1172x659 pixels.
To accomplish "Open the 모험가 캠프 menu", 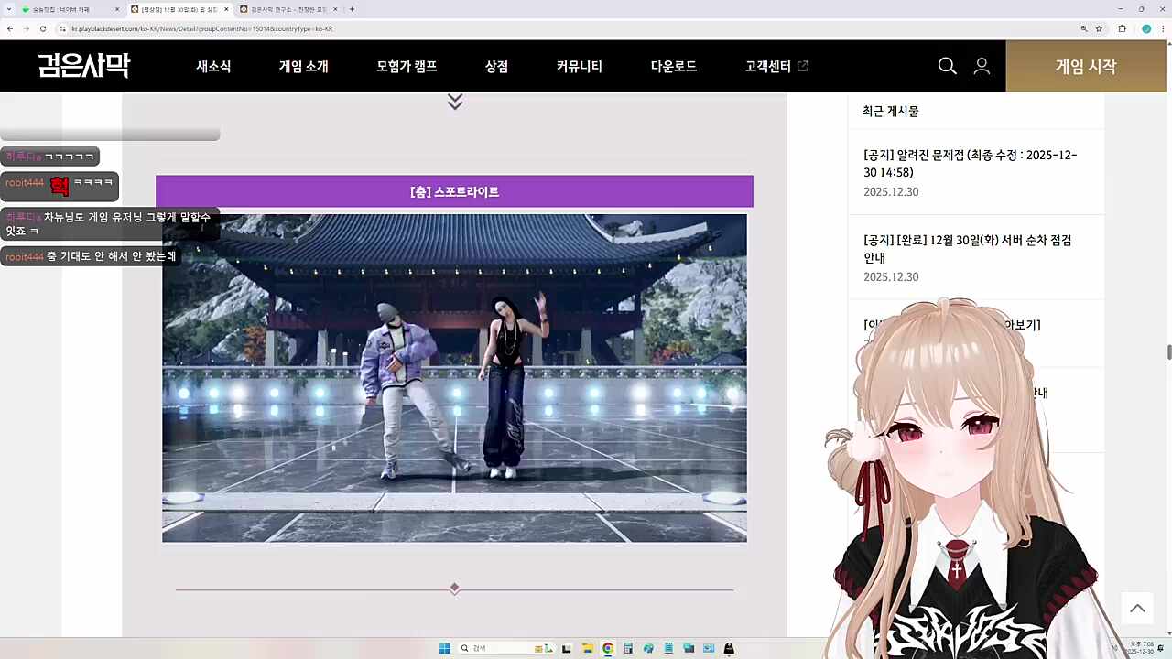I will pyautogui.click(x=407, y=66).
